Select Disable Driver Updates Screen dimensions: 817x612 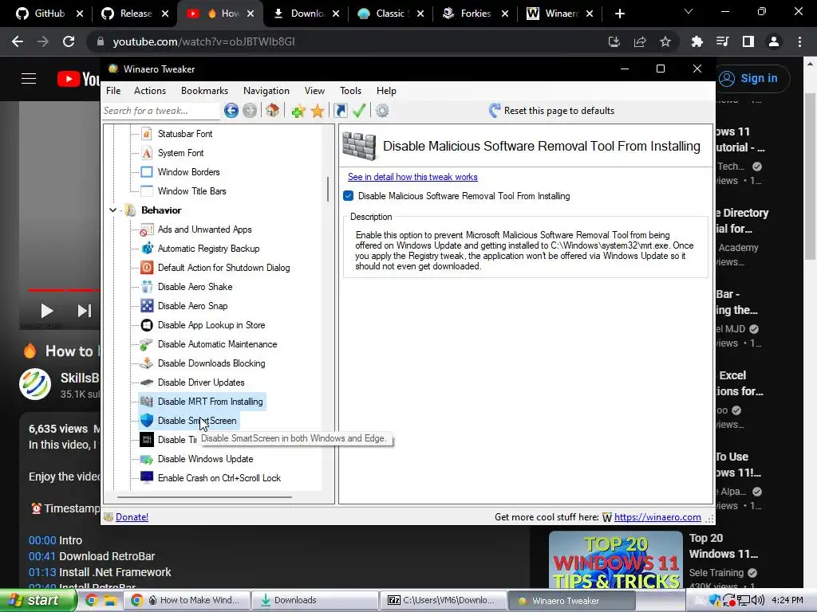[x=200, y=382]
